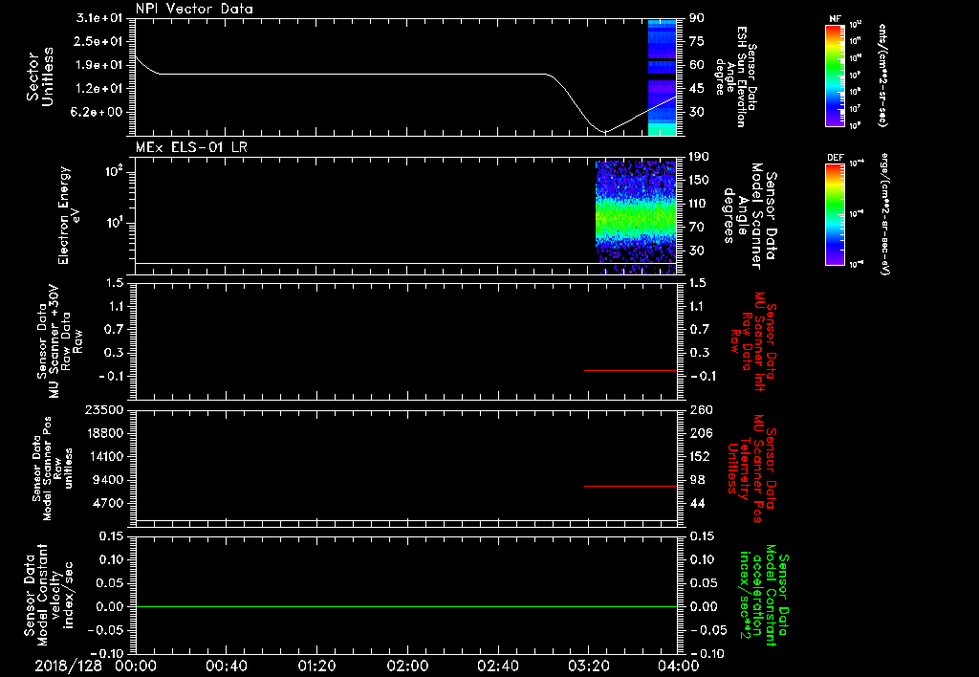Image resolution: width=979 pixels, height=677 pixels.
Task: Select the 'MEx ELS-01 LR' panel title
Action: 191,146
